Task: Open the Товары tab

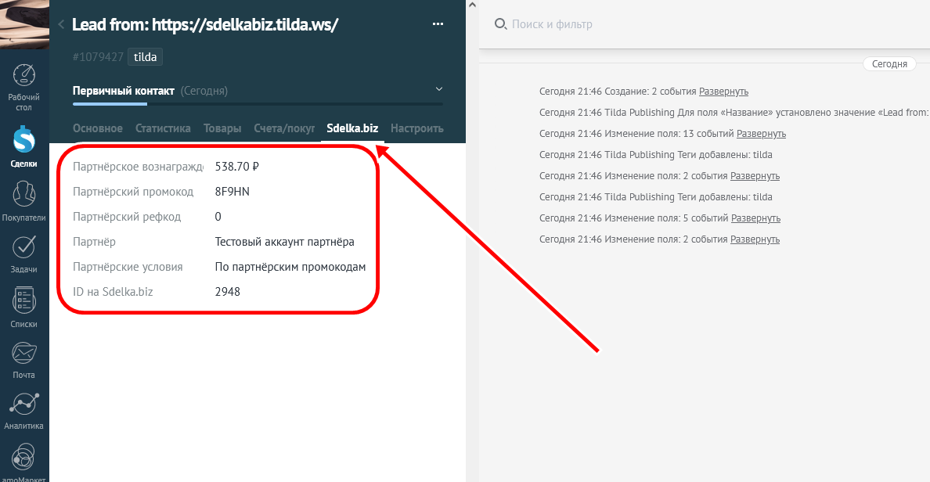Action: (222, 128)
